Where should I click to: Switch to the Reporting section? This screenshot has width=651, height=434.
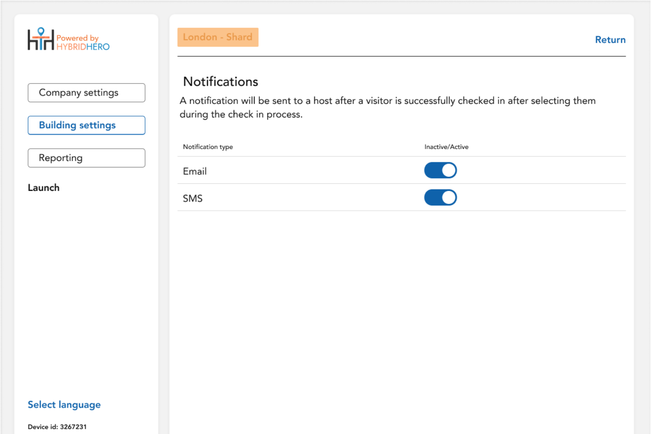[x=86, y=158]
